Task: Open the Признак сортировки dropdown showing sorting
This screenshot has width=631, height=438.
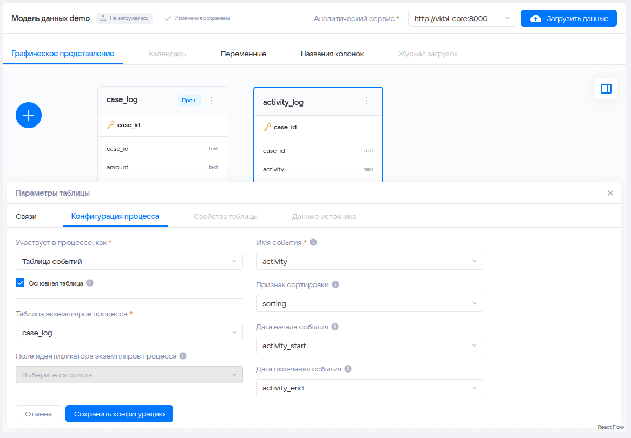Action: [370, 303]
